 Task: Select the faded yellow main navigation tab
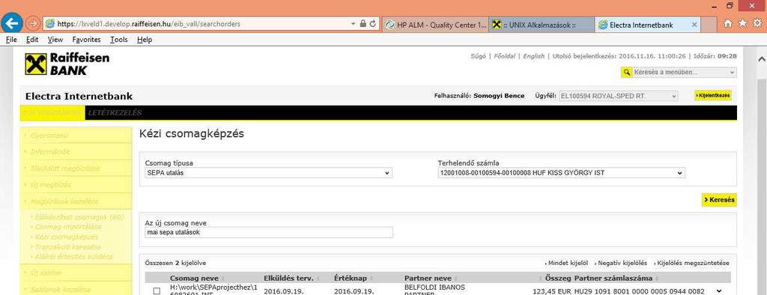click(x=52, y=113)
